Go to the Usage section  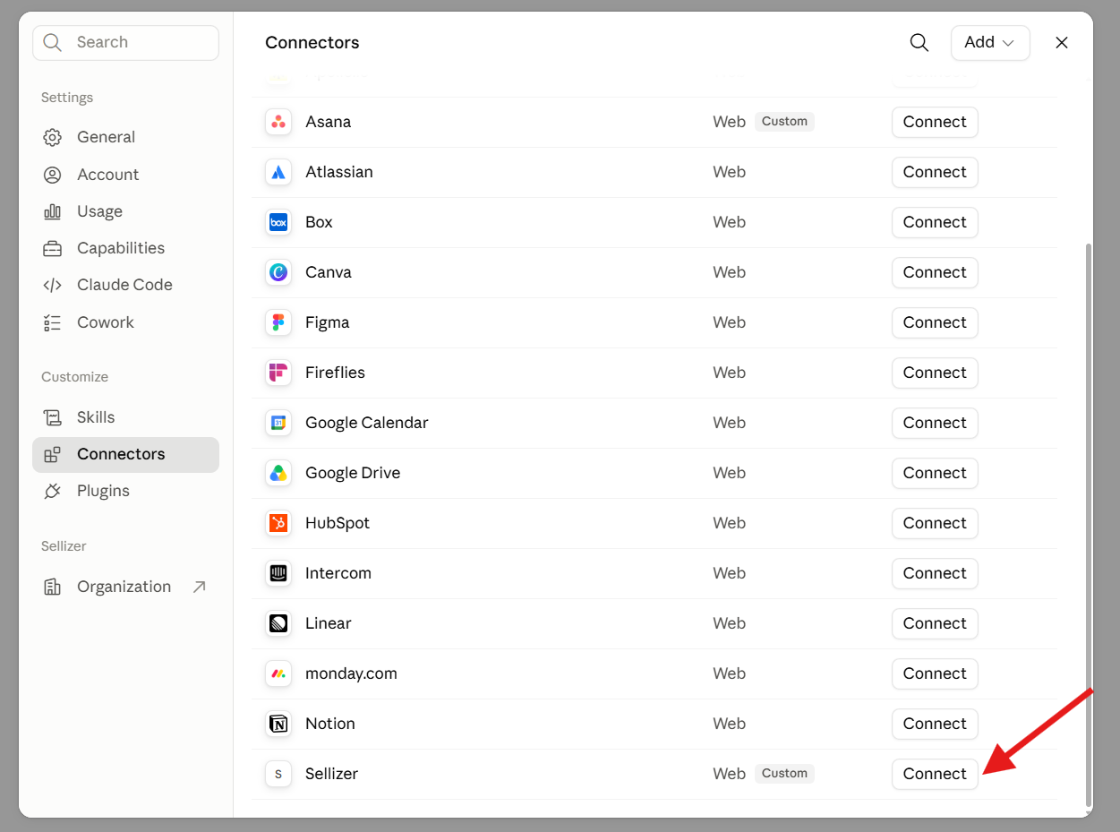[x=125, y=211]
